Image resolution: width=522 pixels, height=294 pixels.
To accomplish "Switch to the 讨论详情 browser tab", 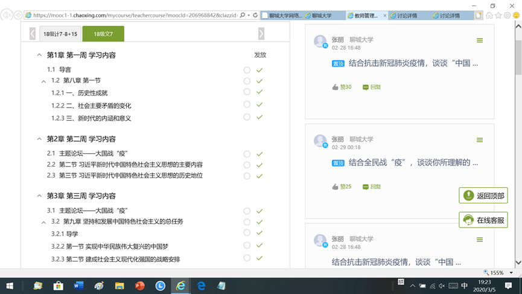I will [407, 16].
